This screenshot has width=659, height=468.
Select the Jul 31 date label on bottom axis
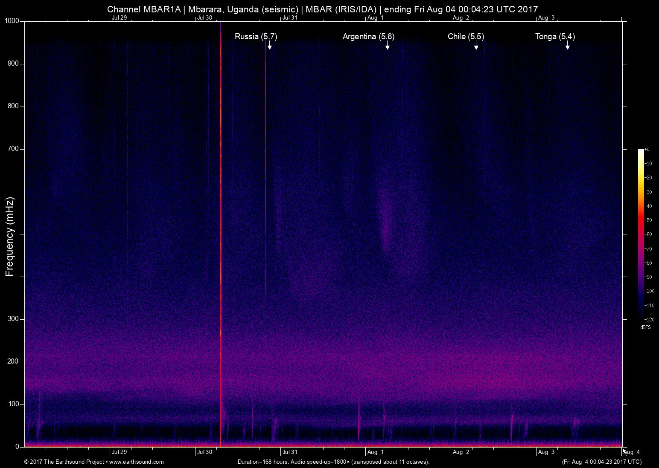click(x=289, y=452)
